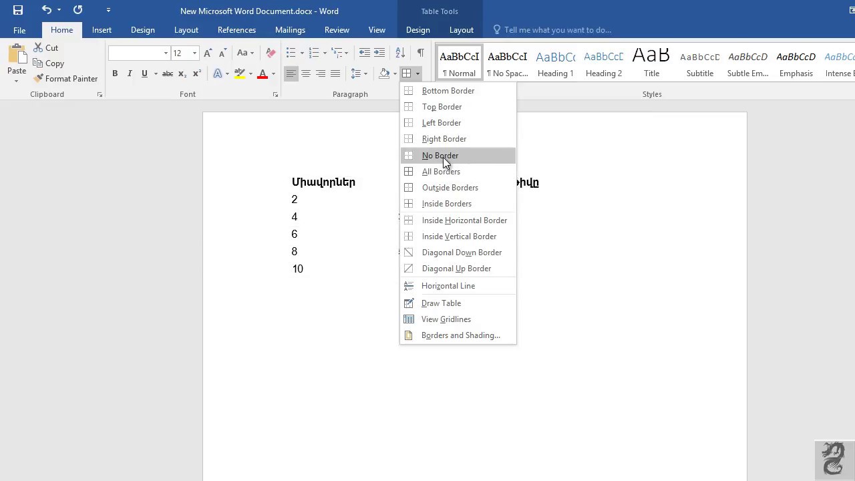Switch to the Insert tab
Image resolution: width=855 pixels, height=481 pixels.
point(102,30)
